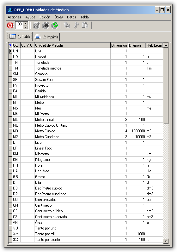Click the accept changes checkmark icon
This screenshot has width=177, height=252.
pos(36,25)
